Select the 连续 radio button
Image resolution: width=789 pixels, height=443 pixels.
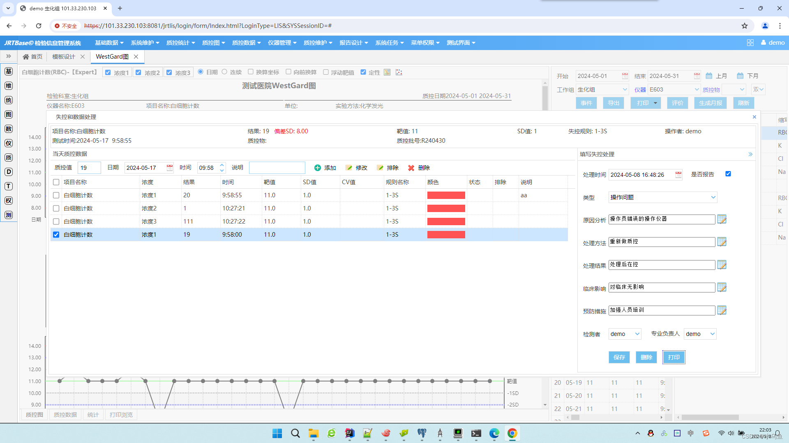[x=224, y=72]
